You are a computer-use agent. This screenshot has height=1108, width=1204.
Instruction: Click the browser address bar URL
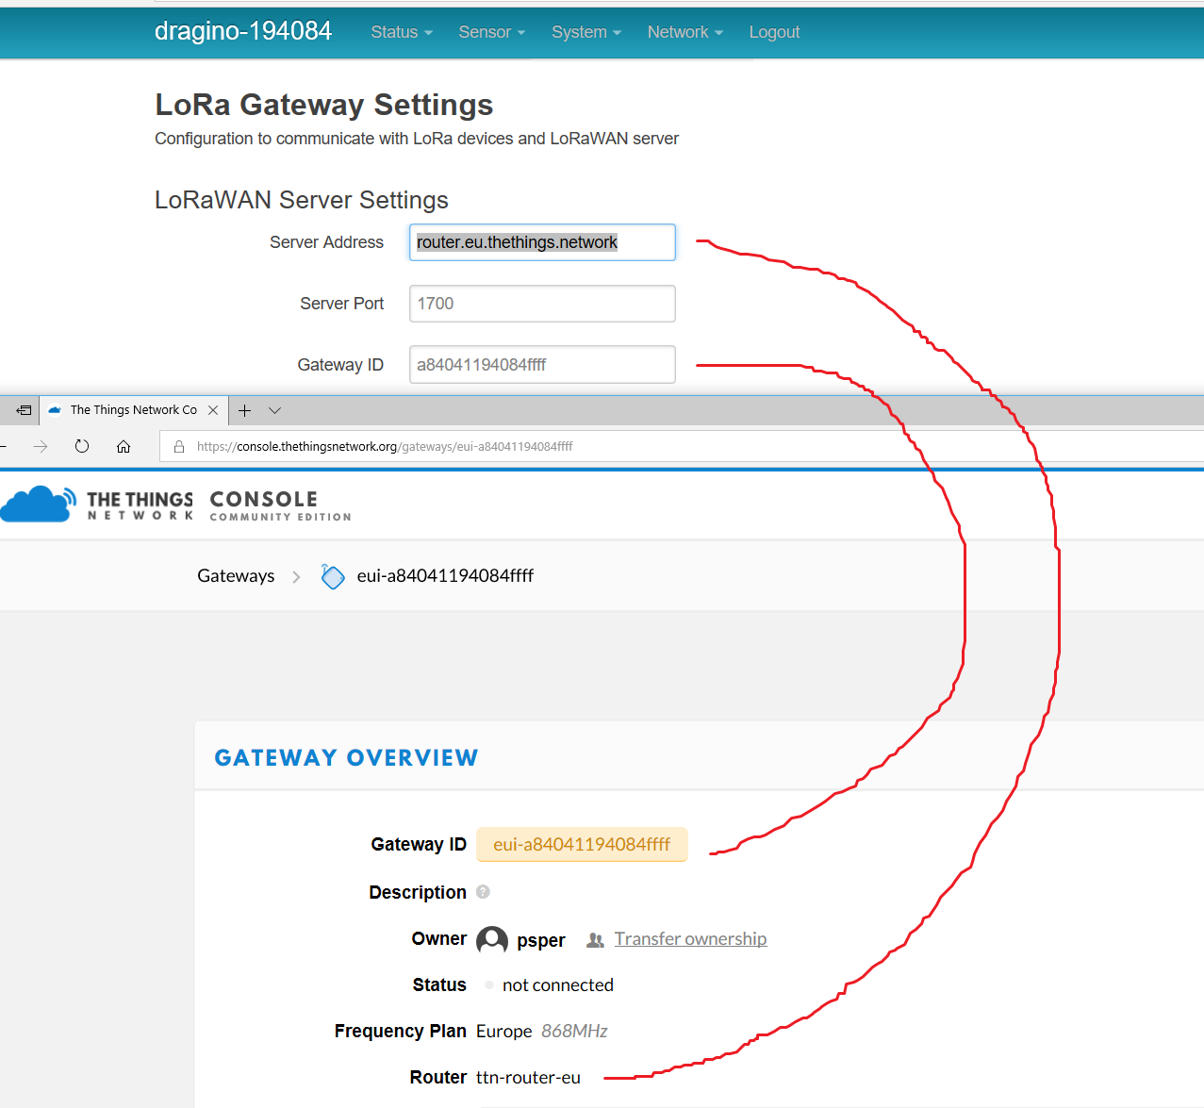click(x=385, y=447)
